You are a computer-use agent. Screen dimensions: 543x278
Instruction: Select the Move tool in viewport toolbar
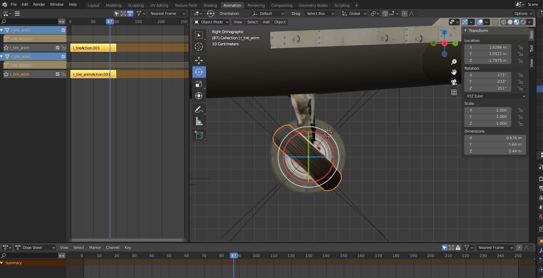click(x=199, y=61)
